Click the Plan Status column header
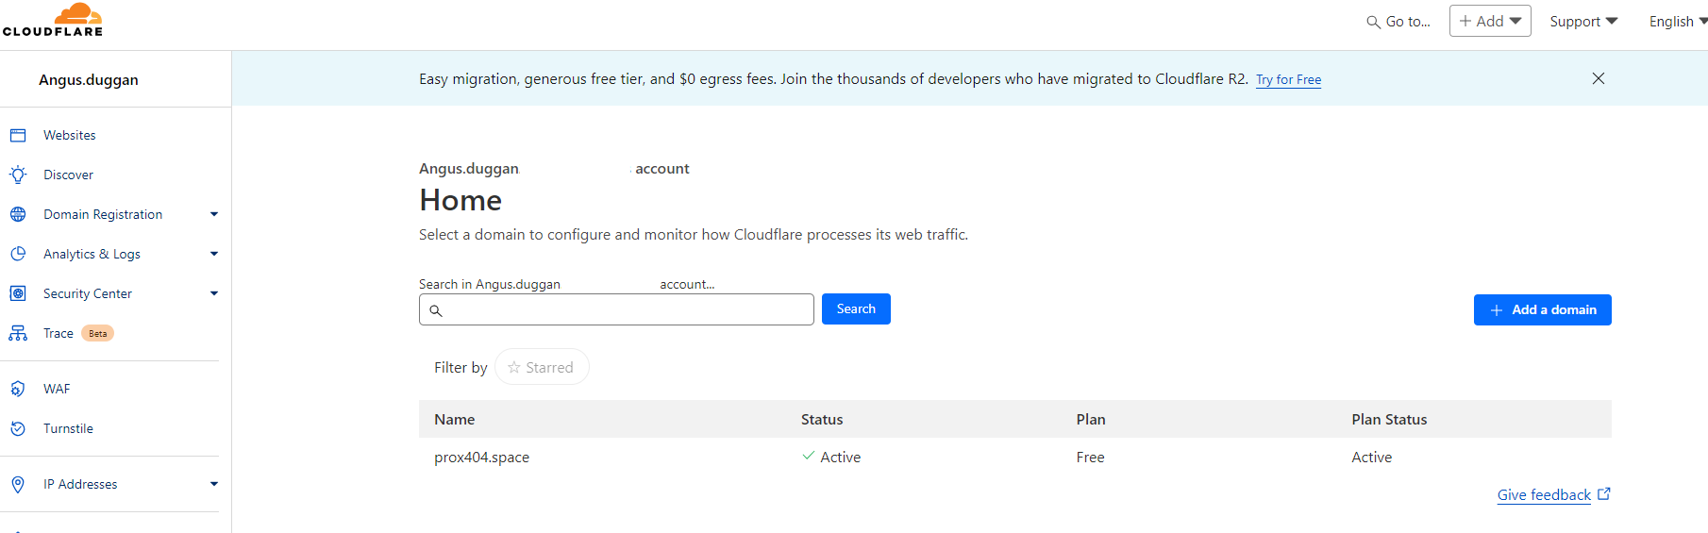The width and height of the screenshot is (1708, 533). coord(1389,419)
